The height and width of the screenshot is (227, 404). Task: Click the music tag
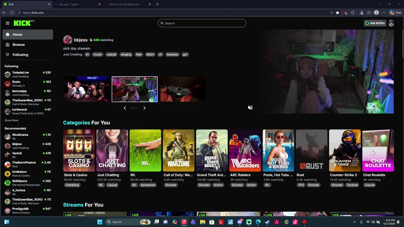(x=98, y=55)
